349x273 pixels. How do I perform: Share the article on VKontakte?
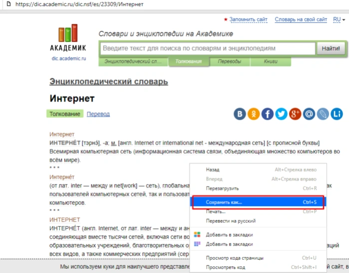(x=240, y=114)
